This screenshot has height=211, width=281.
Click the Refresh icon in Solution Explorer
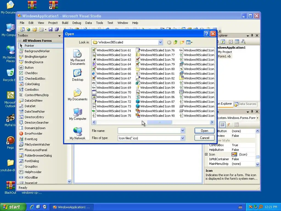[223, 42]
